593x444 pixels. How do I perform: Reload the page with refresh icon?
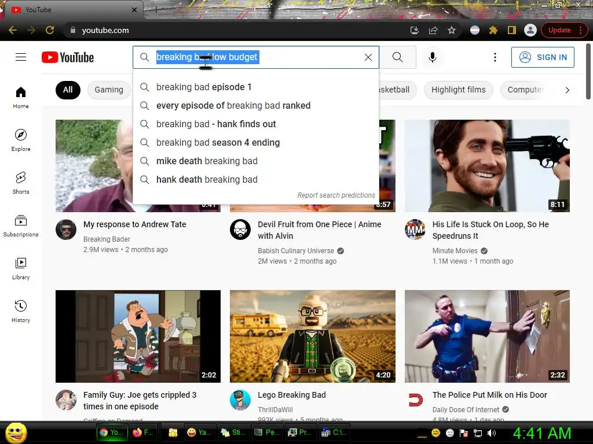click(x=50, y=30)
